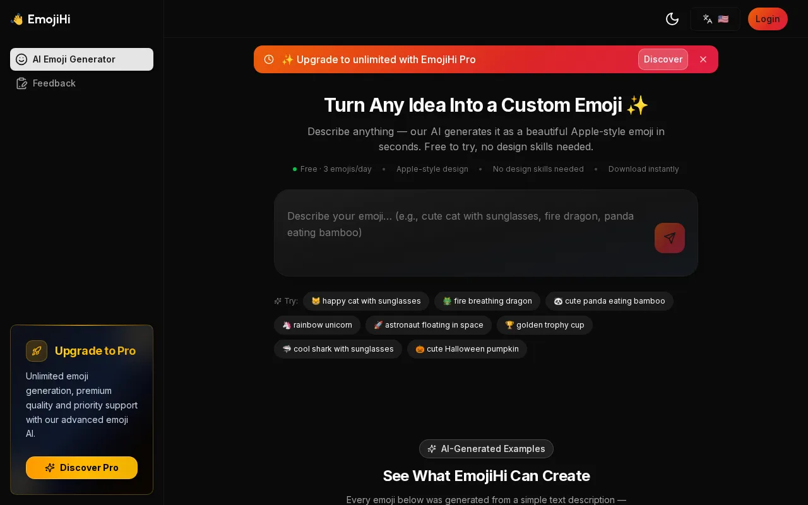Click the 'Turn Any Idea Into a Custom Emoji' heading
808x505 pixels.
click(x=486, y=105)
